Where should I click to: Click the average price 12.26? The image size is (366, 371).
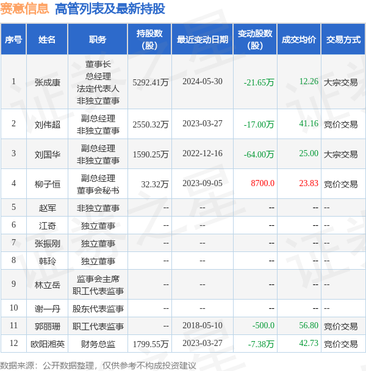309,81
